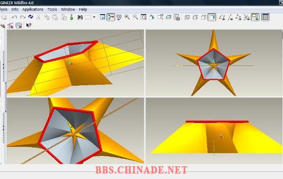
Task: Click the Refit zoom icon
Action: [x=143, y=17]
